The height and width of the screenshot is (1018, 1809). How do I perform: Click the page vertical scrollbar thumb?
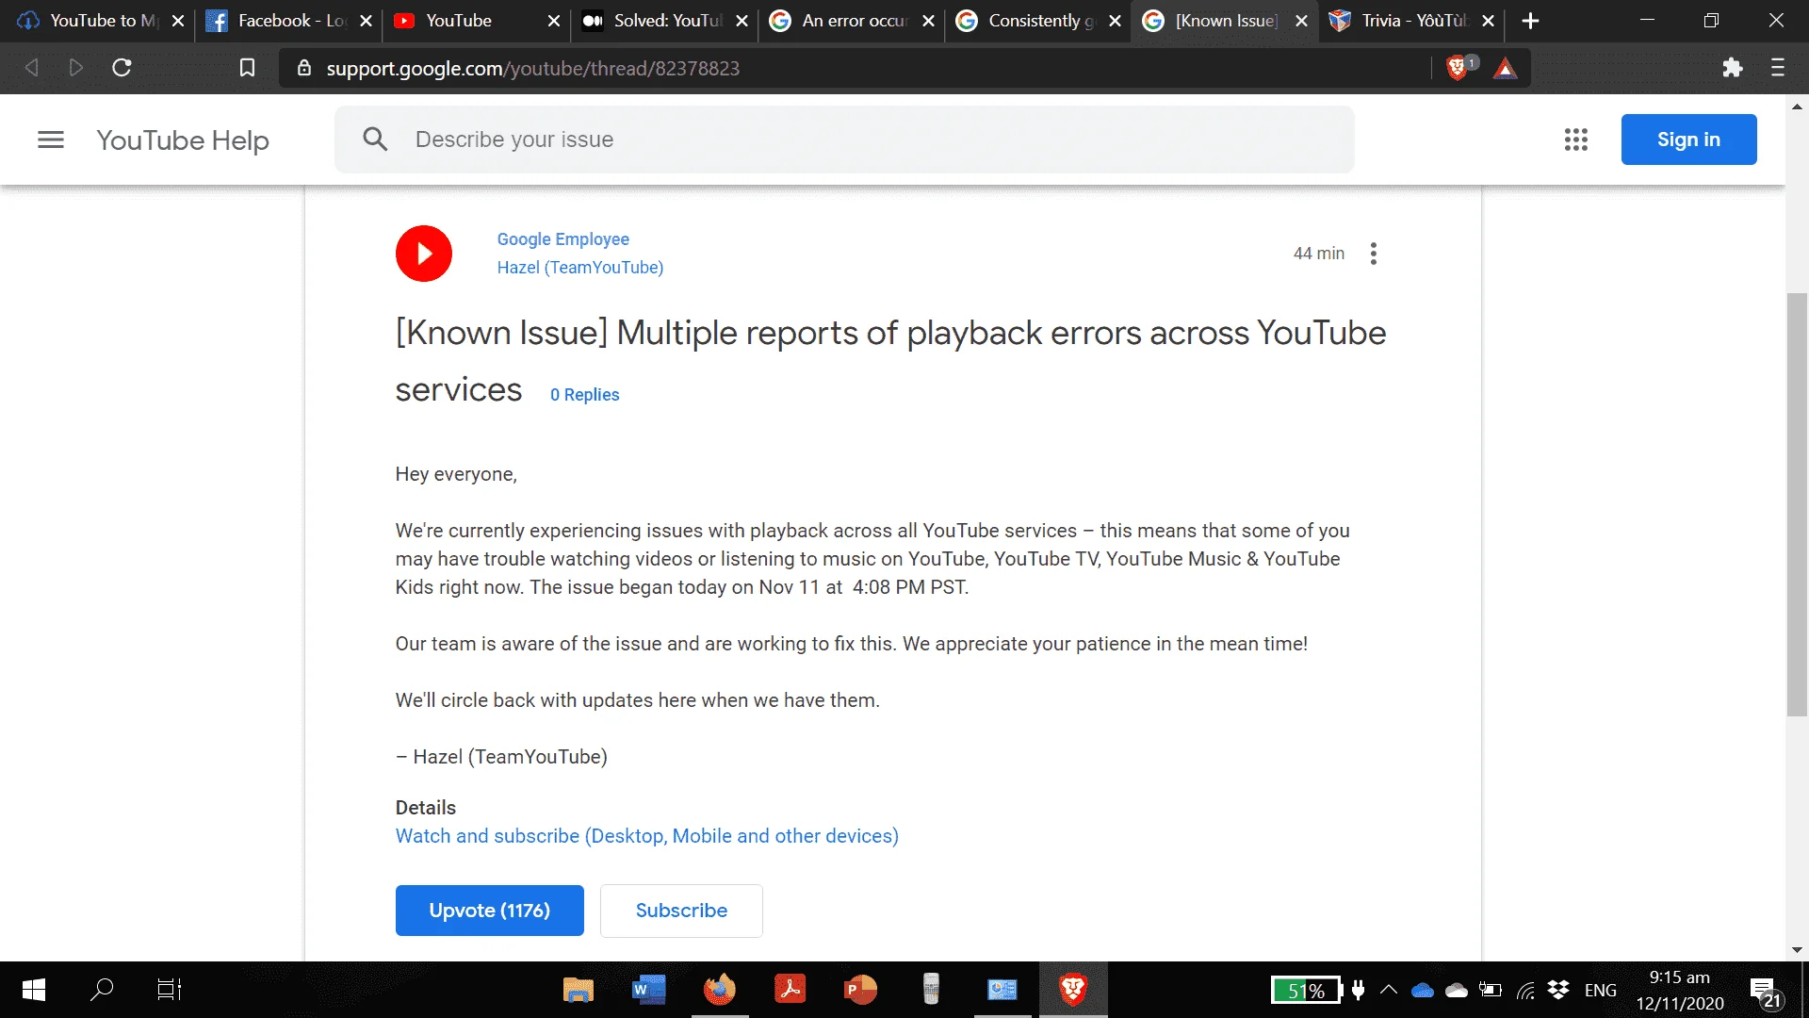(x=1797, y=504)
